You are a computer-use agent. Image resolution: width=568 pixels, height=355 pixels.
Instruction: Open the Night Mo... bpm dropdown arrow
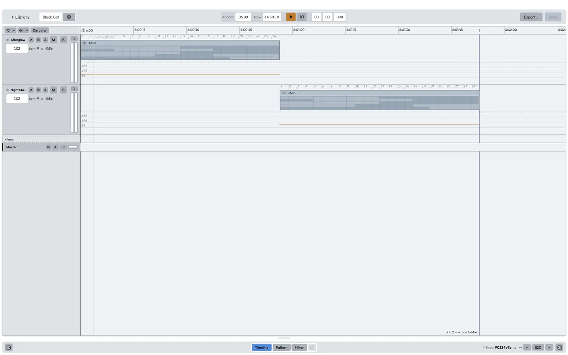[x=38, y=99]
